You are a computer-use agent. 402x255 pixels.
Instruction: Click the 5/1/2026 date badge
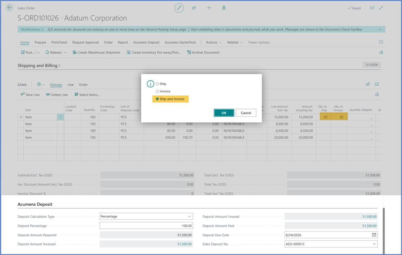click(x=372, y=65)
